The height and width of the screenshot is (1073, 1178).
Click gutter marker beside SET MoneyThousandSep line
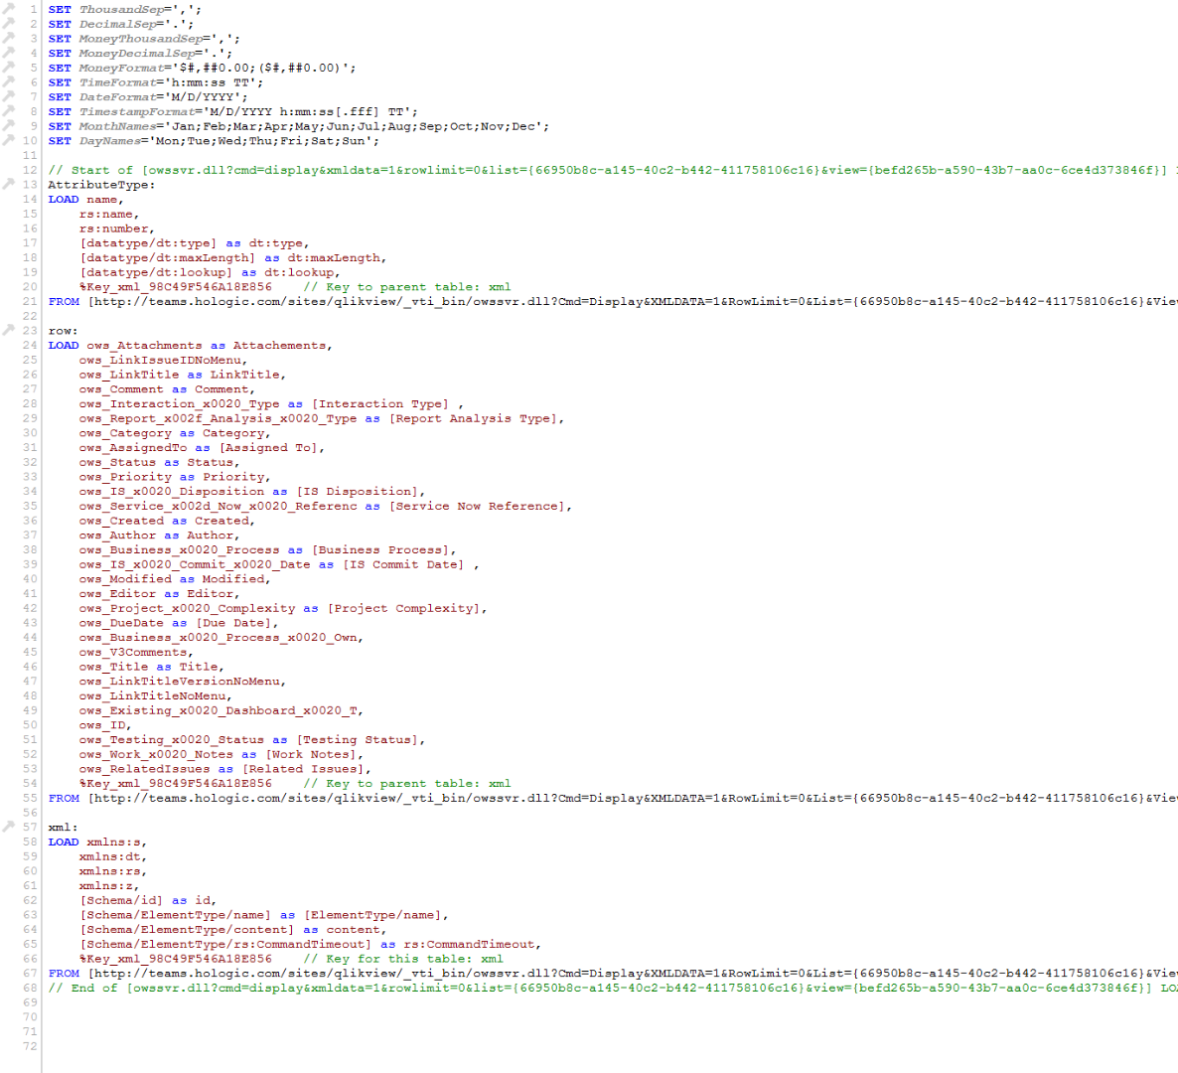pos(8,39)
